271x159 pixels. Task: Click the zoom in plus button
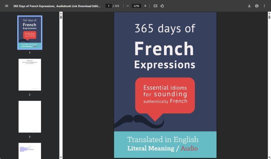tap(145, 6)
